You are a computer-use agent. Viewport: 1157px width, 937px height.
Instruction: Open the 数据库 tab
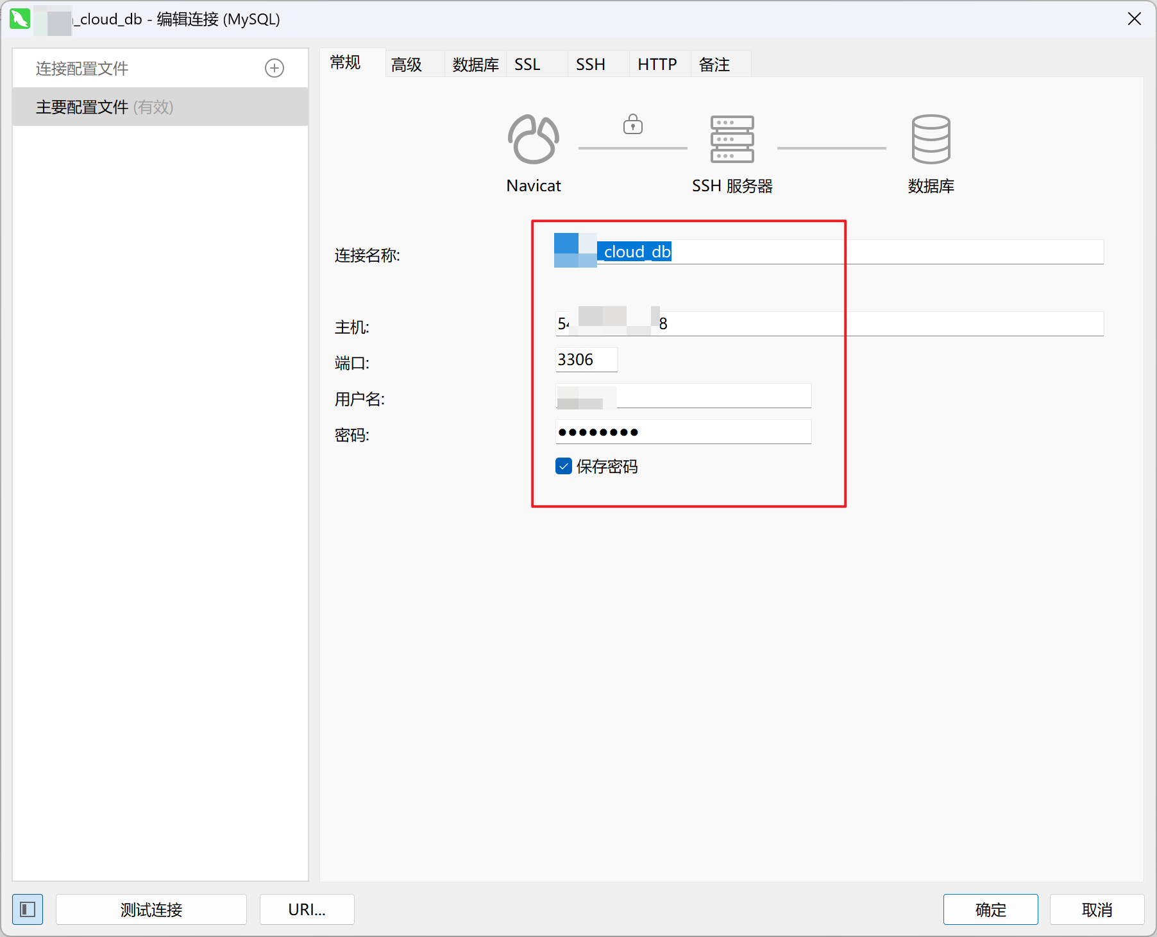pyautogui.click(x=475, y=65)
